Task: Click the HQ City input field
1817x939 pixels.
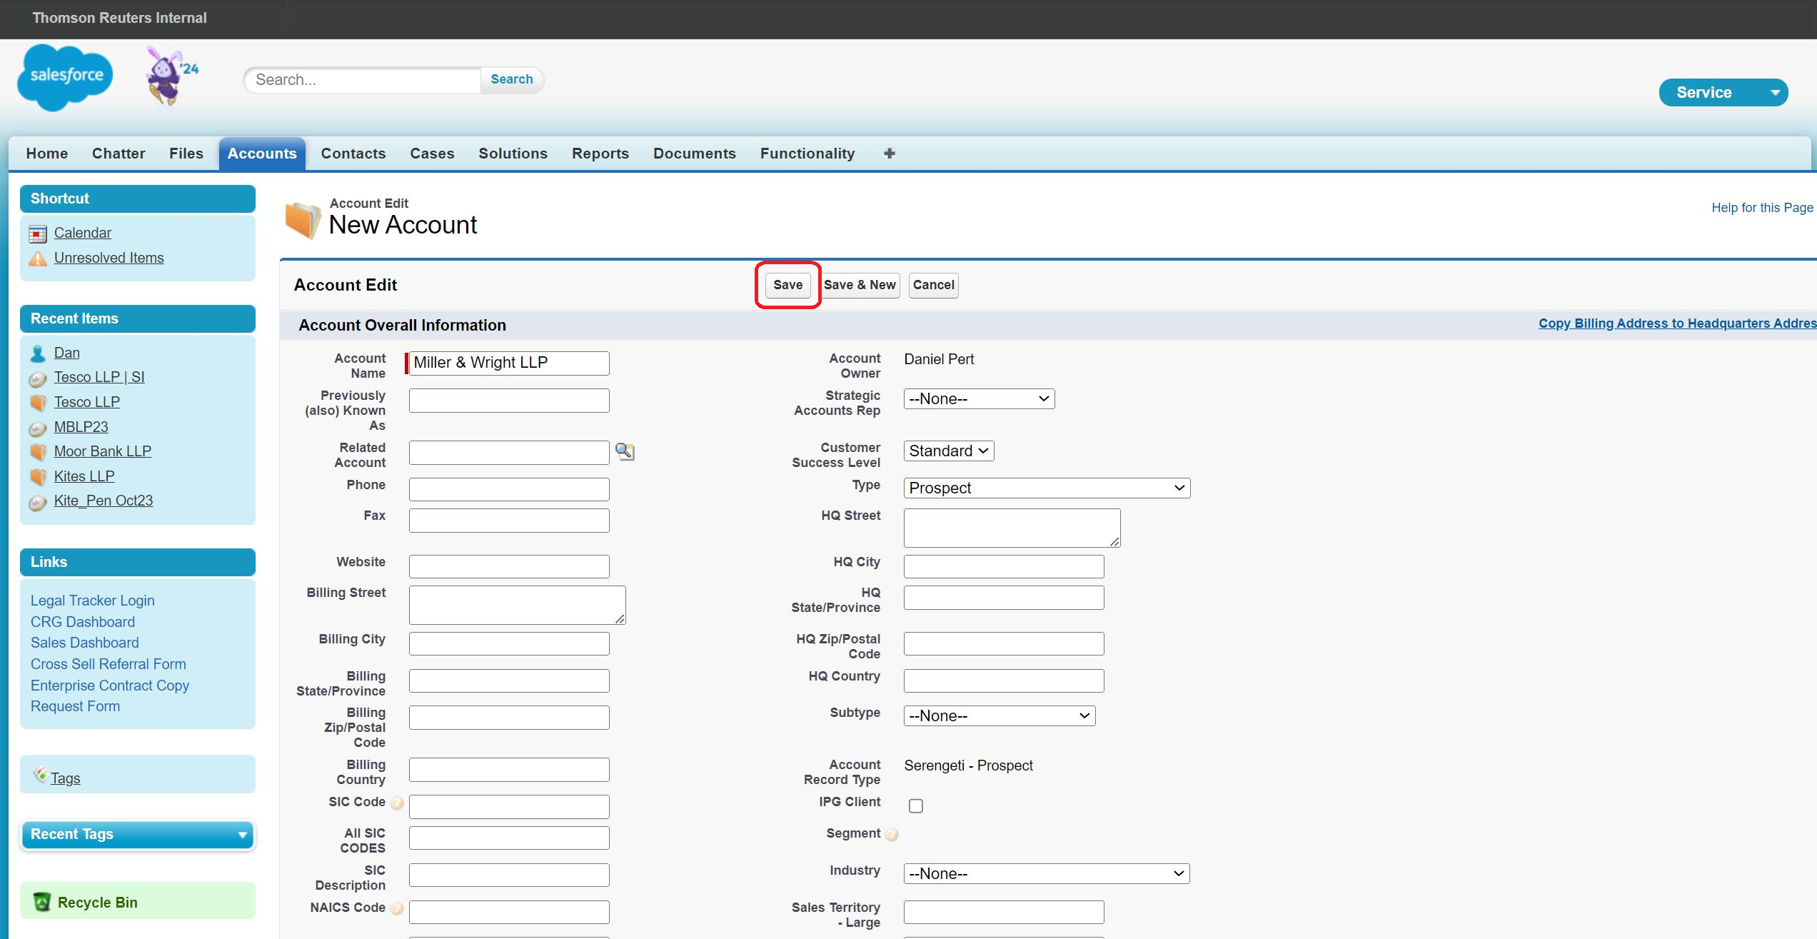Action: coord(1004,566)
